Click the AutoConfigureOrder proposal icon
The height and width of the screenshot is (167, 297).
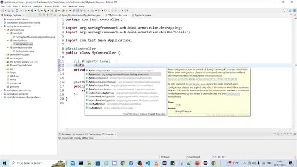click(87, 71)
